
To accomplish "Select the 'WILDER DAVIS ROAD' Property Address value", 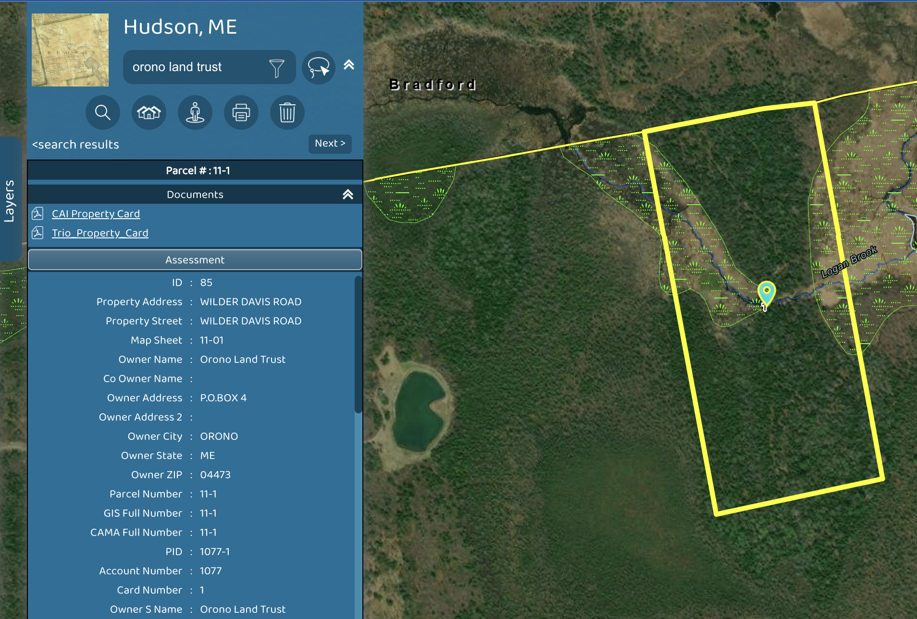I will [x=251, y=302].
